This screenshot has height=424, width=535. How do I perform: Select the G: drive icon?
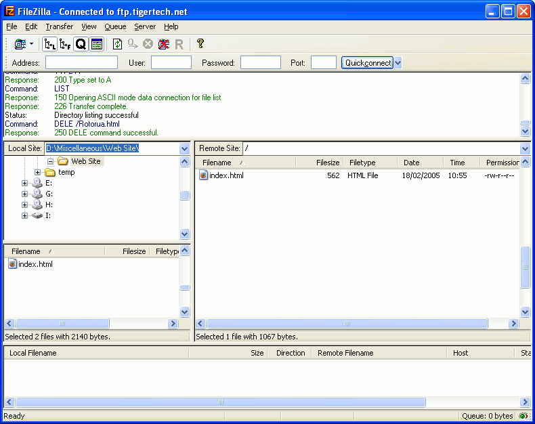point(37,194)
